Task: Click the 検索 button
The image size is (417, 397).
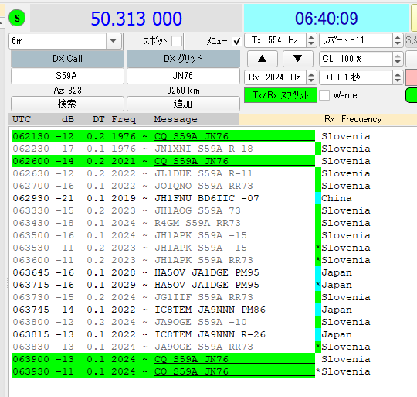Action: tap(67, 104)
